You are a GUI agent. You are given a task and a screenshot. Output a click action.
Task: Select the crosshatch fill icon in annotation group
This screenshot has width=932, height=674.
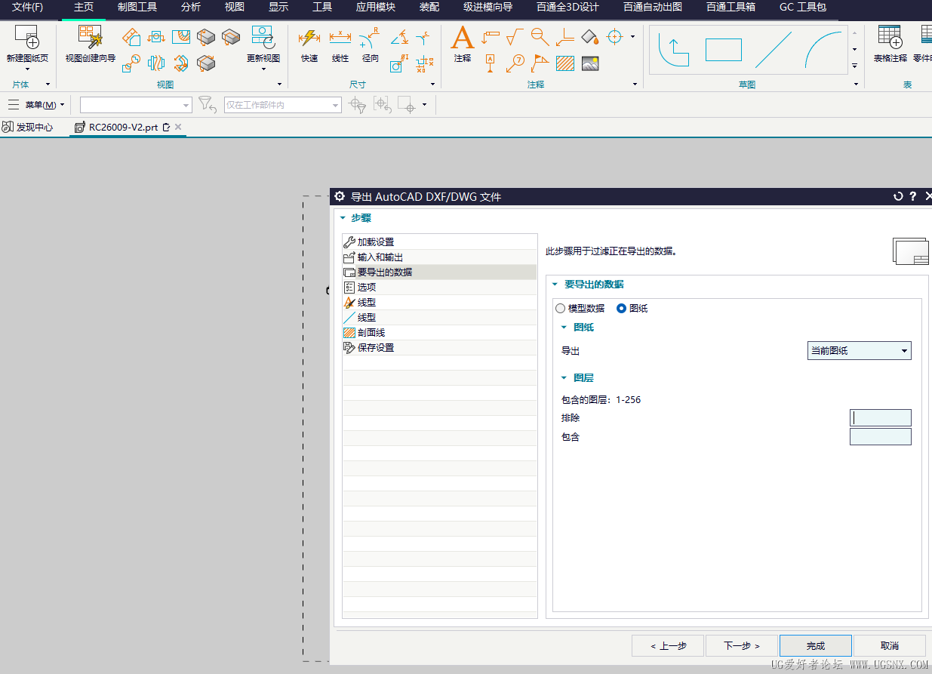point(565,63)
